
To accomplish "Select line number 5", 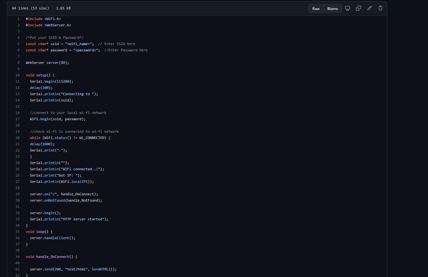I will (18, 44).
